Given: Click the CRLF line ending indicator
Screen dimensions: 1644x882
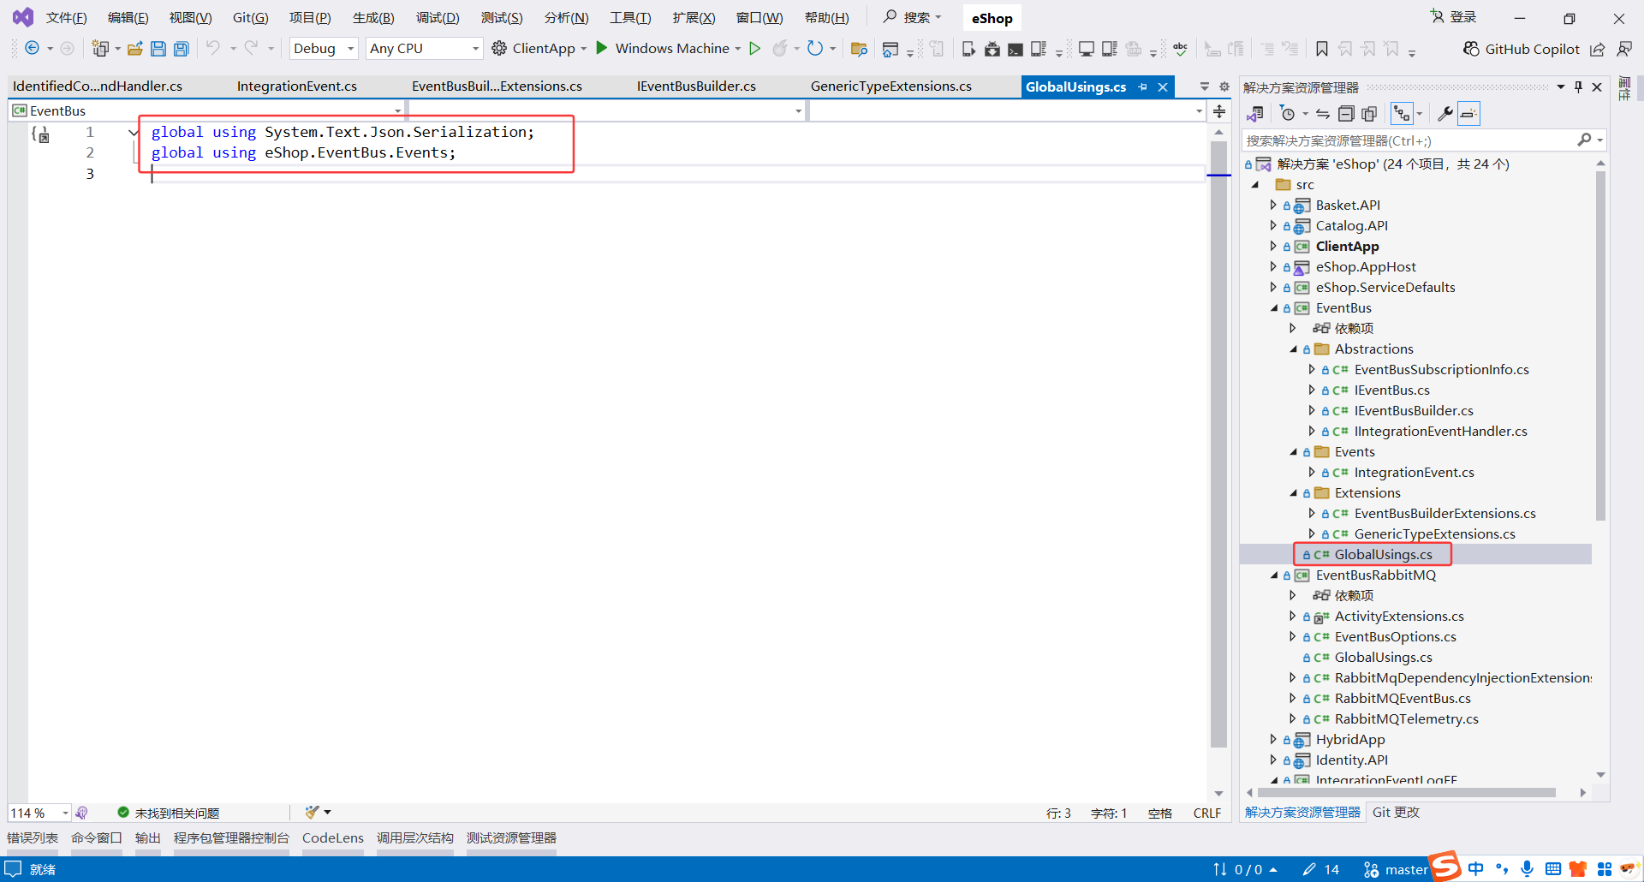Looking at the screenshot, I should [1207, 813].
